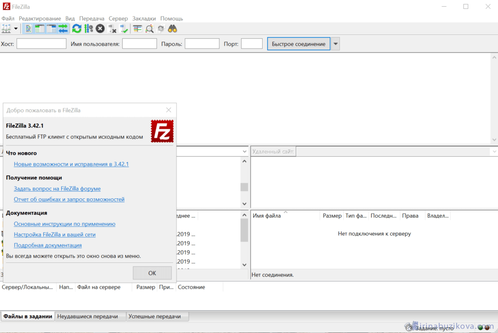The width and height of the screenshot is (498, 333).
Task: Click the green refresh file lists icon
Action: [x=76, y=29]
